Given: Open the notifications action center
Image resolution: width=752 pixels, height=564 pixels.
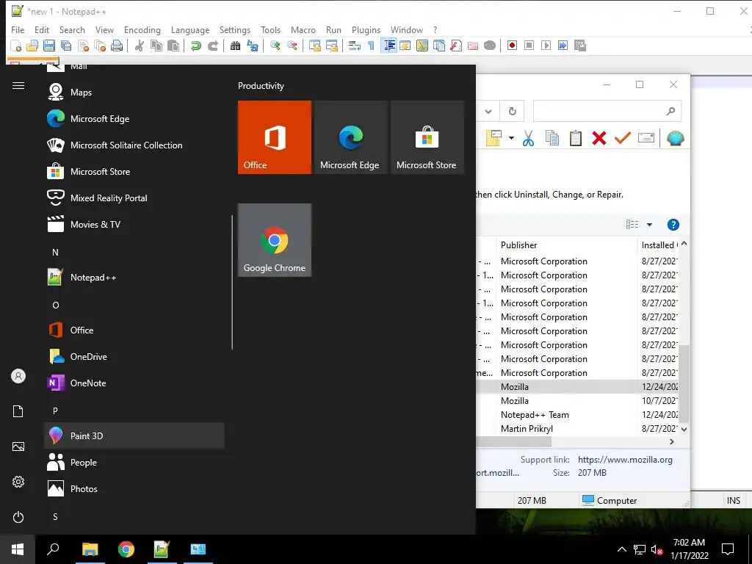Looking at the screenshot, I should coord(728,549).
